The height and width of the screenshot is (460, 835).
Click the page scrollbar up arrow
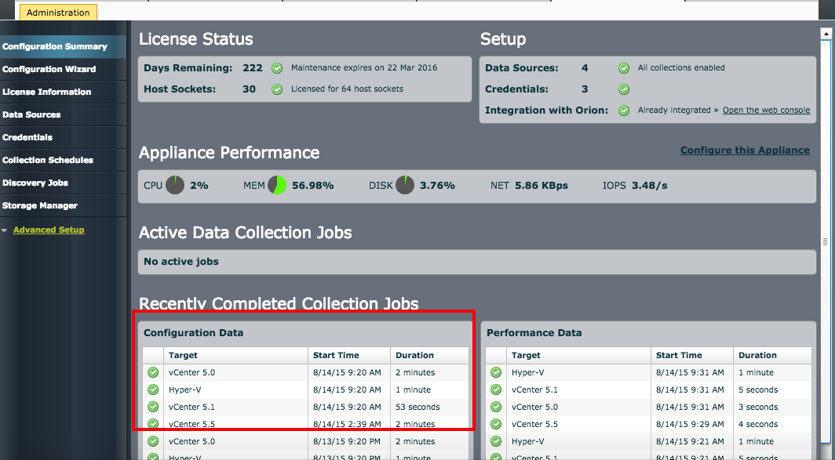[x=826, y=33]
